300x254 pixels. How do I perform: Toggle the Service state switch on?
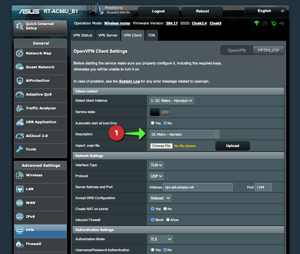tap(160, 112)
